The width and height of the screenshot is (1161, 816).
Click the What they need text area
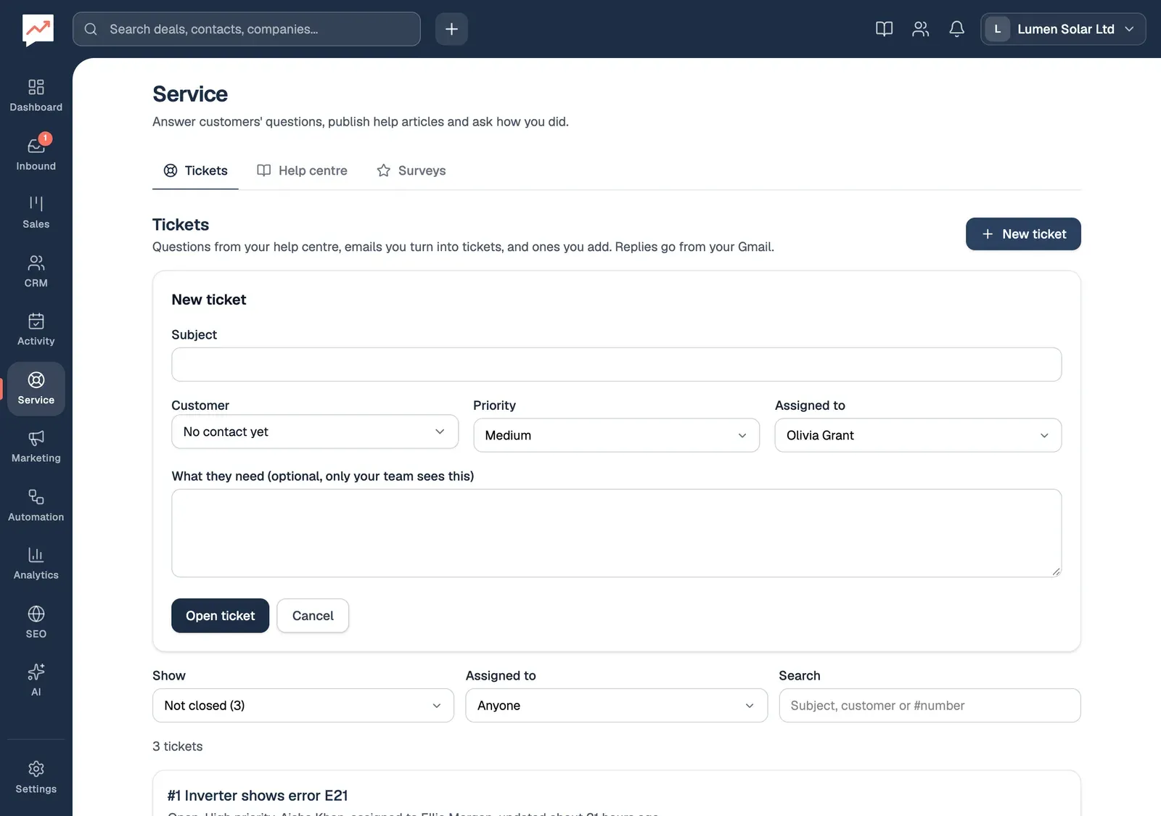coord(616,533)
